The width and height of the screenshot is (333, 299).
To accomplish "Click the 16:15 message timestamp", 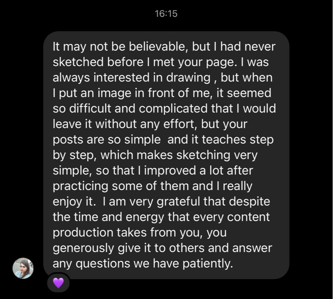I will [166, 14].
